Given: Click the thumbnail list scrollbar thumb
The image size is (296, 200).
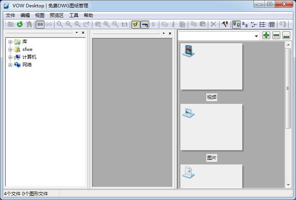Looking at the screenshot, I should point(288,88).
